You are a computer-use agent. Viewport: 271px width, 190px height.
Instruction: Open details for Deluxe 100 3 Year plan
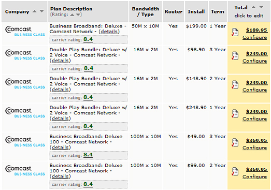pos(60,148)
